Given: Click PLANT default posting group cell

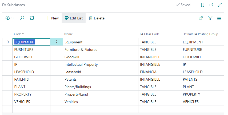Looking at the screenshot, I should 202,87.
